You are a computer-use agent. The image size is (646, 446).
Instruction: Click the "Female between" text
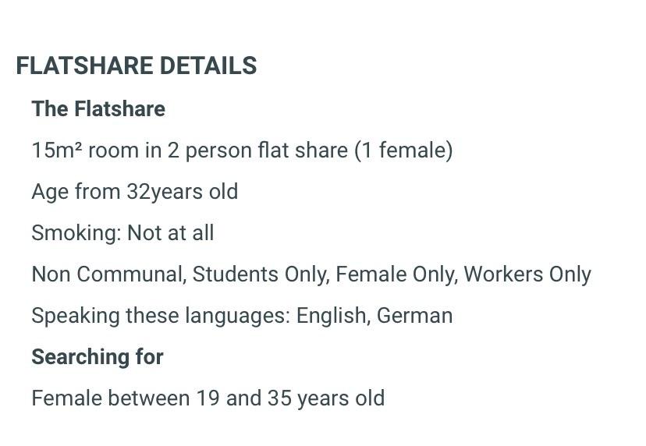pos(111,398)
